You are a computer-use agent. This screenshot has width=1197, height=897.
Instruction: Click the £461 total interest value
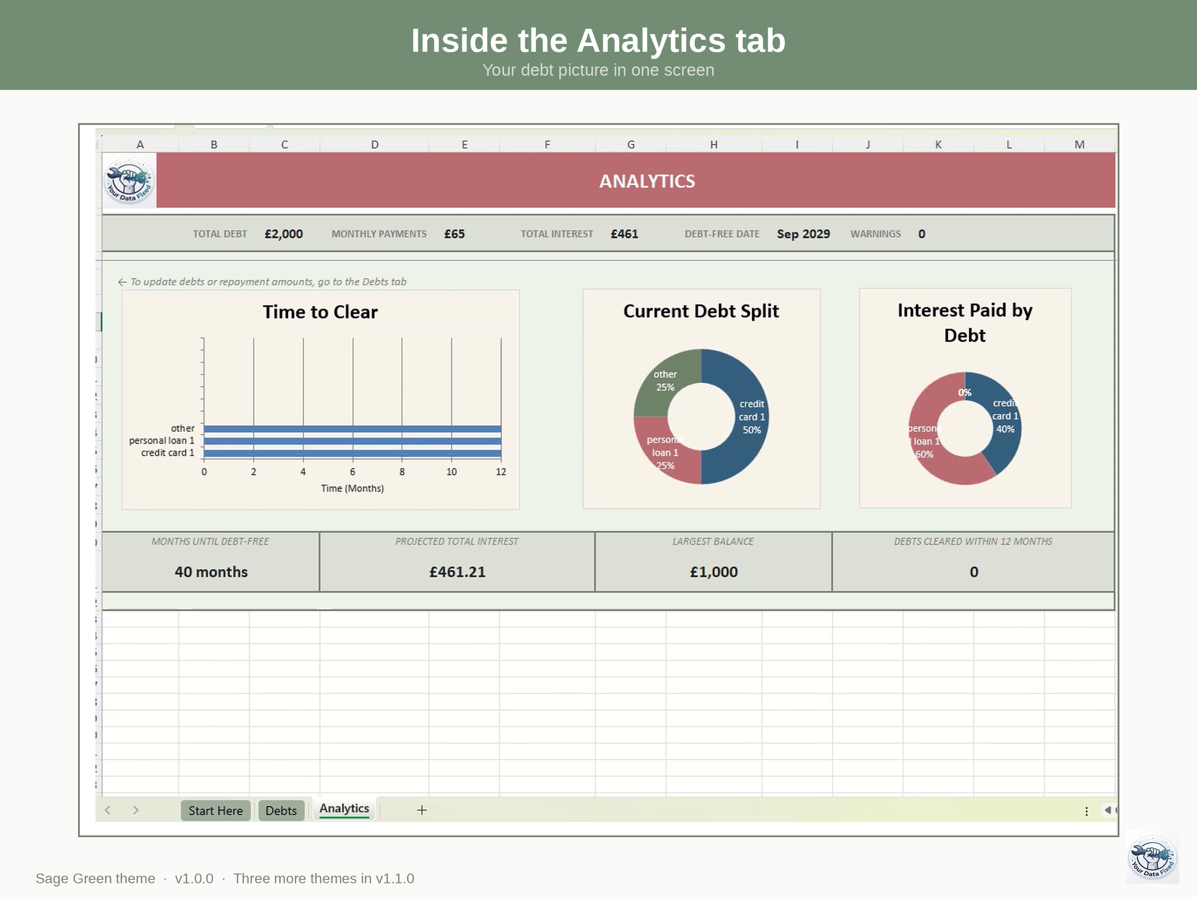pos(624,234)
